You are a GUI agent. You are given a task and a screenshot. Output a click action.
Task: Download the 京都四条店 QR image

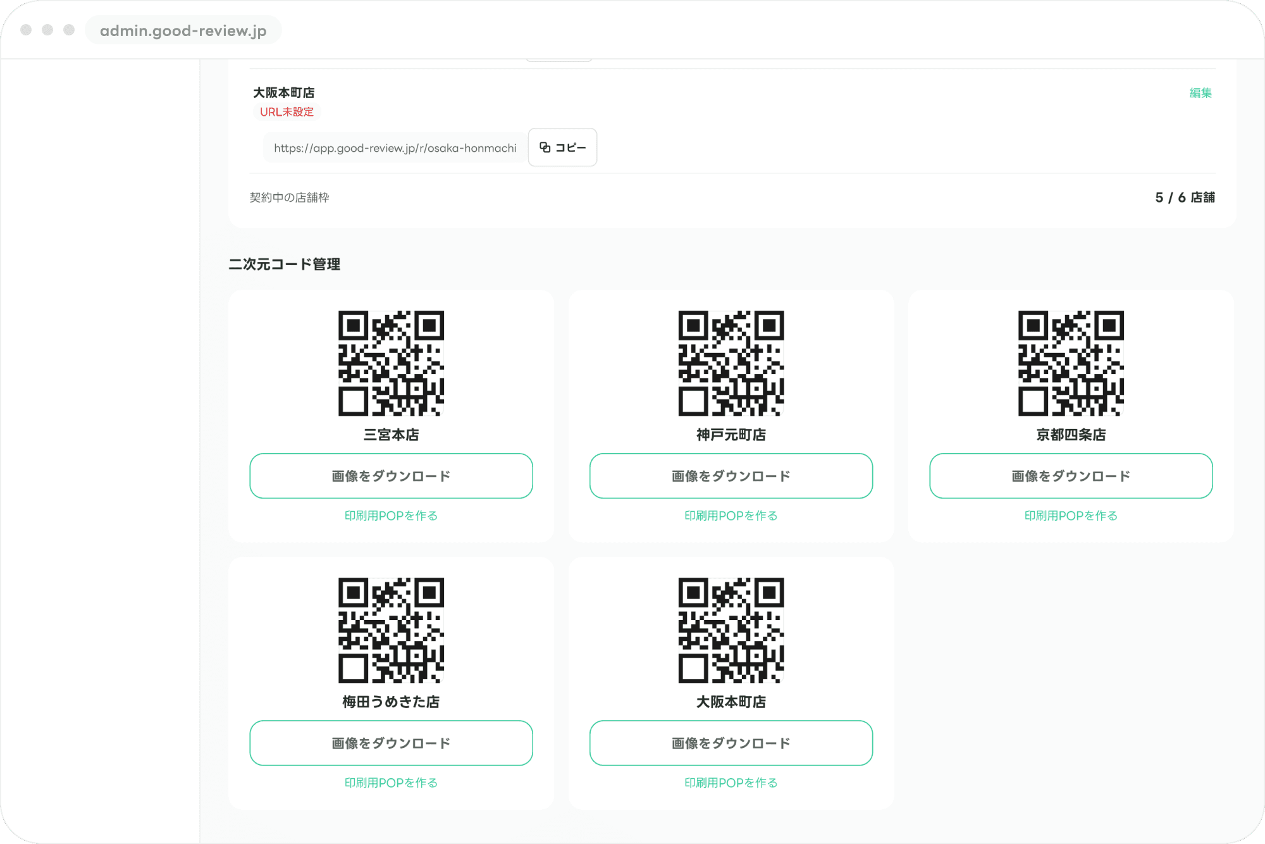(1071, 476)
